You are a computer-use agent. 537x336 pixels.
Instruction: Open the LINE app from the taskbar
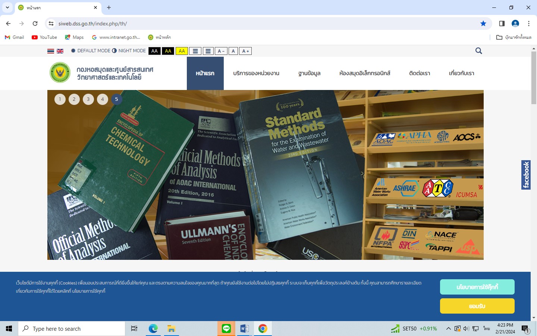coord(226,329)
